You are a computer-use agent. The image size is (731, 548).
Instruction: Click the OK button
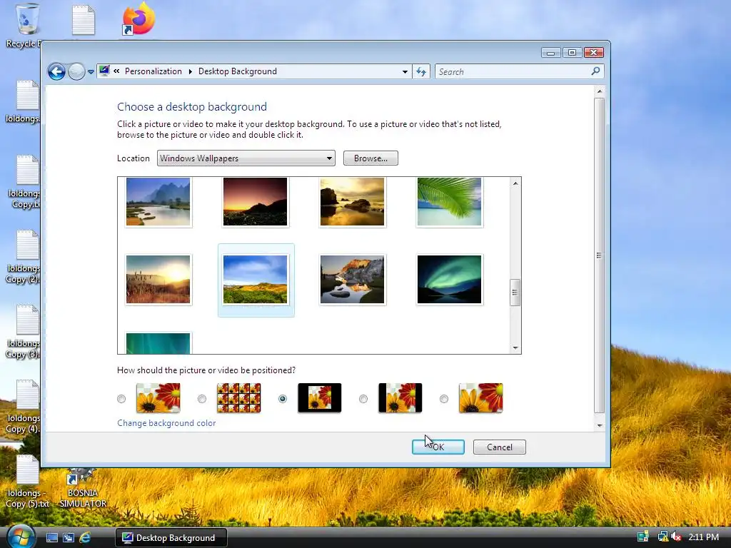point(438,447)
